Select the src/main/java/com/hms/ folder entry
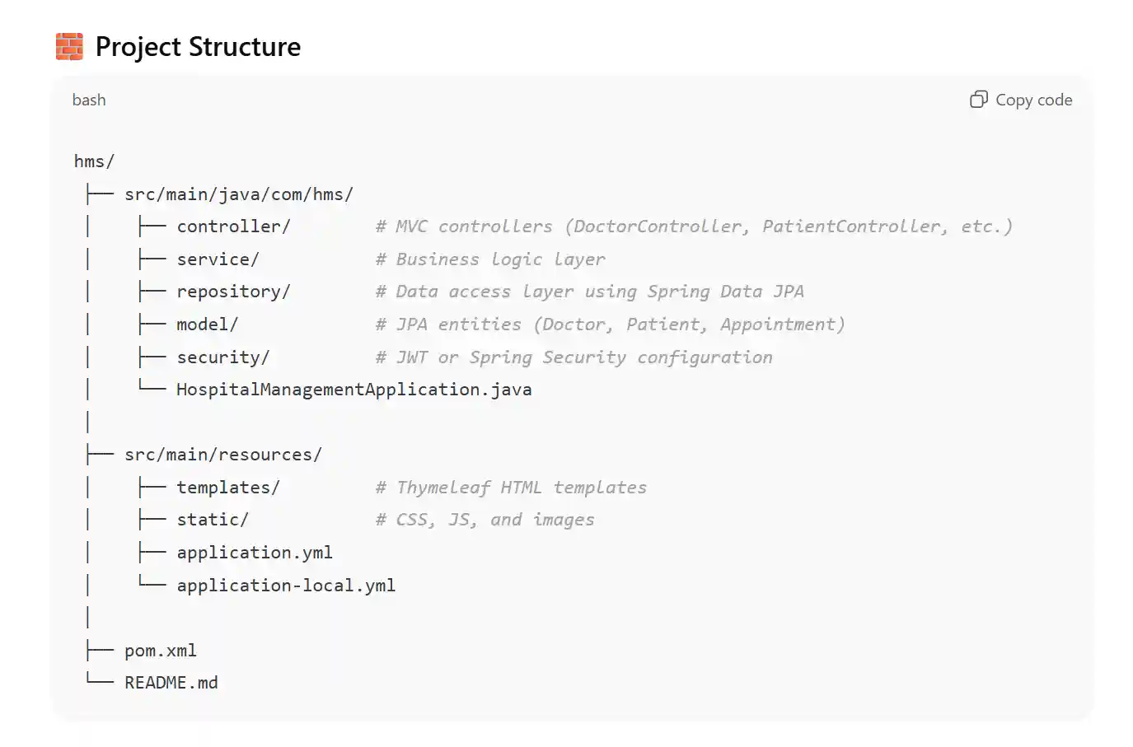 pos(238,194)
